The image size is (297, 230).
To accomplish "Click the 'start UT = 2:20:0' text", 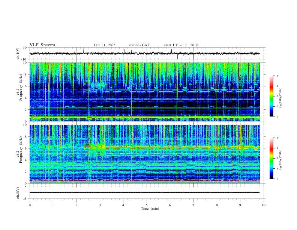I will click(x=181, y=45).
